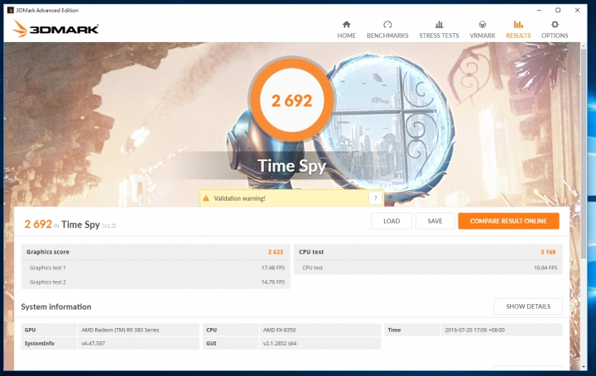
Task: Switch to the STRESS TESTS tab label
Action: [439, 36]
